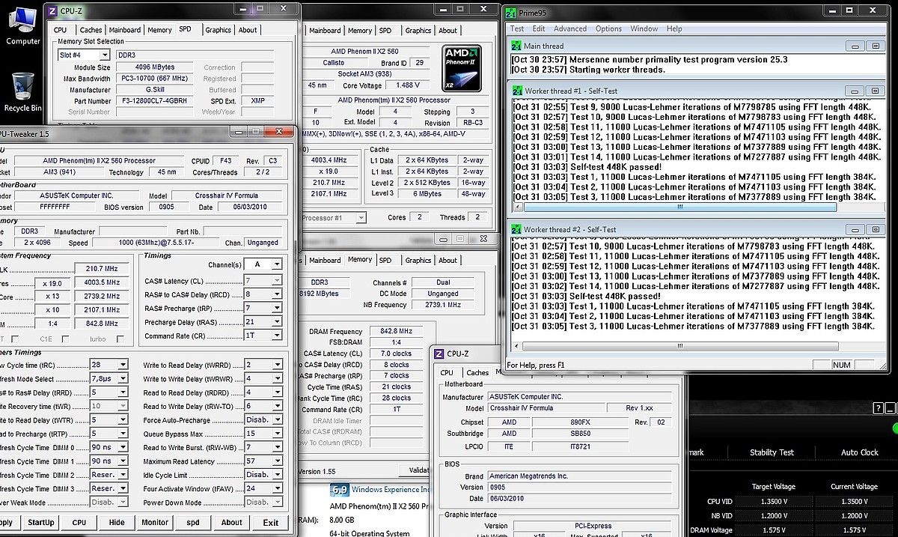Click Worker thread #2 horizontal scrollbar
Image resolution: width=898 pixels, height=537 pixels.
tap(679, 346)
